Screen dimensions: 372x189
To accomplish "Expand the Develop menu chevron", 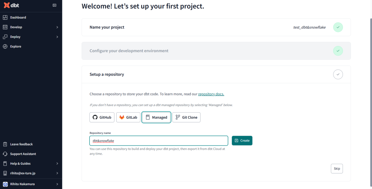I will click(57, 27).
